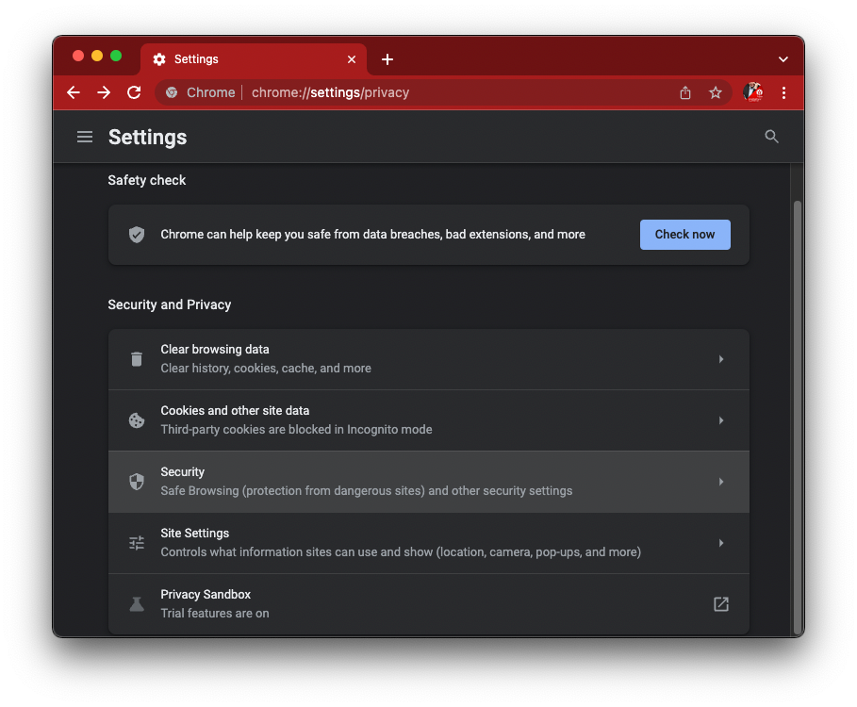Click the profile avatar icon

click(752, 92)
